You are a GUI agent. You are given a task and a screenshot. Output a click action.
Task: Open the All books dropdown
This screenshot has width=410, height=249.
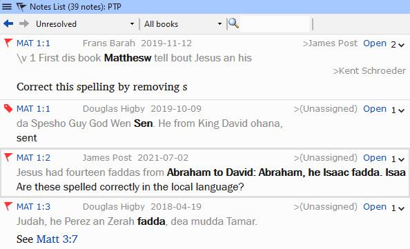tap(183, 24)
